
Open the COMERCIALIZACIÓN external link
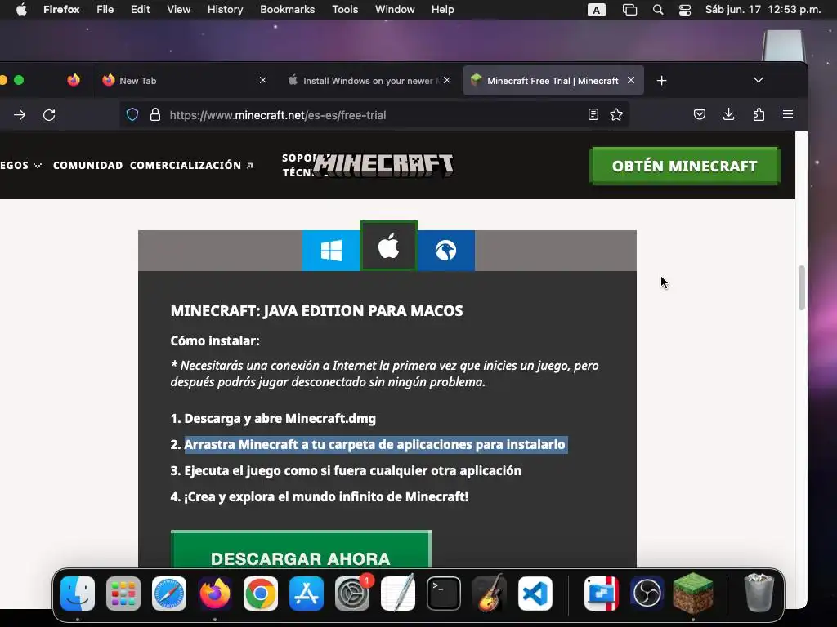tap(191, 165)
